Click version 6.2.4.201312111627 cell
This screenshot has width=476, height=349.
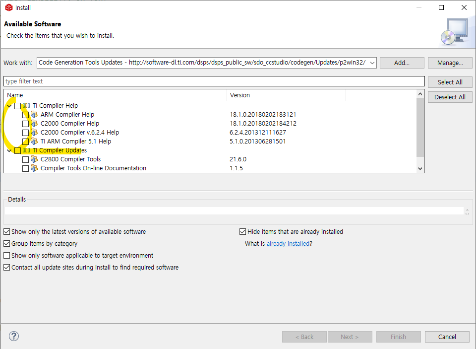click(x=258, y=133)
